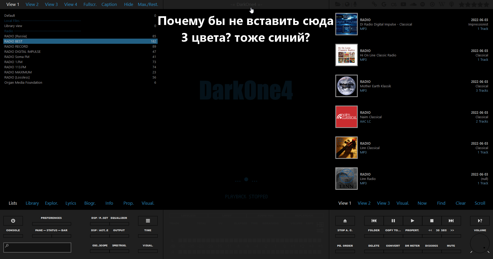Open Google search icon in top toolbar

[x=384, y=4]
